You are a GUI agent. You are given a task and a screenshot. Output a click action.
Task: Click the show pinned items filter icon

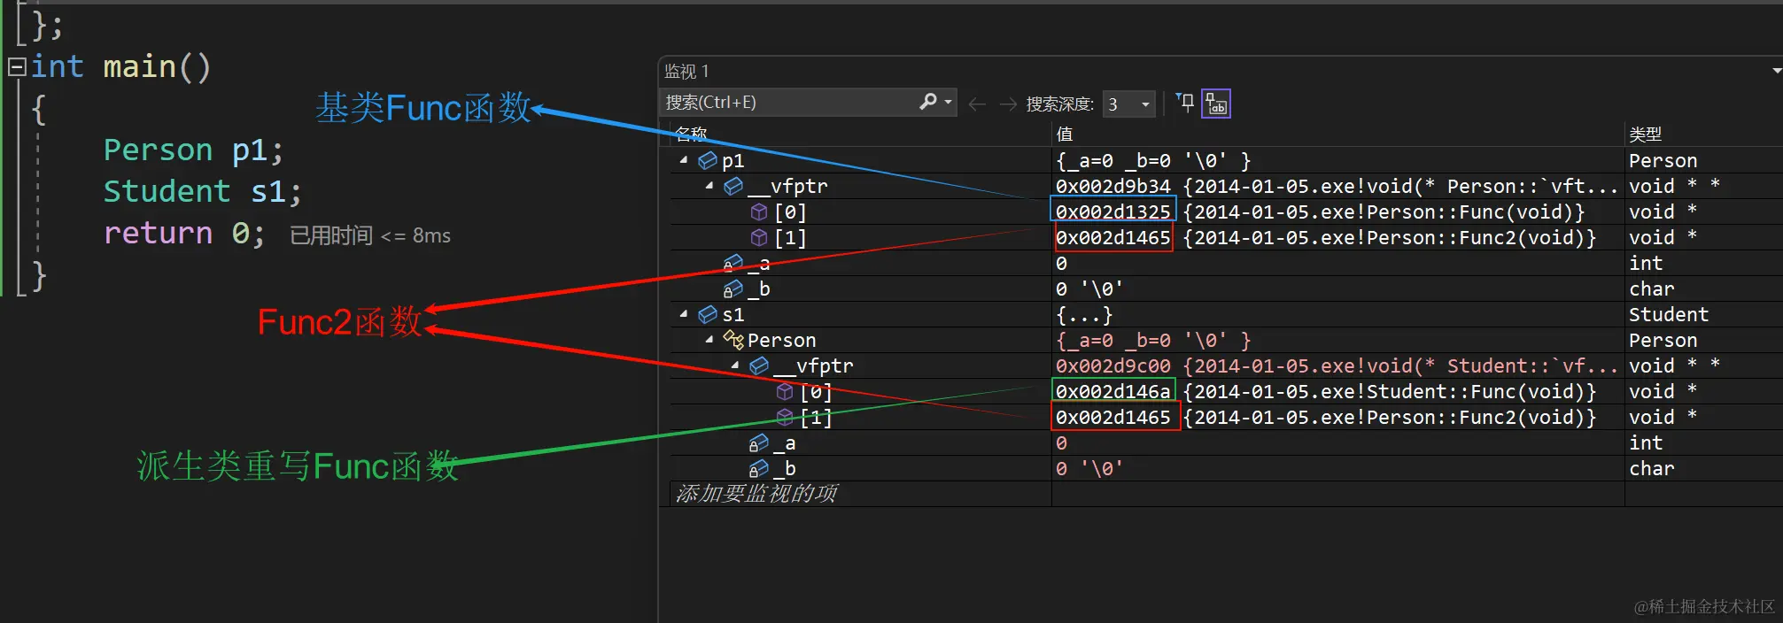click(1185, 103)
